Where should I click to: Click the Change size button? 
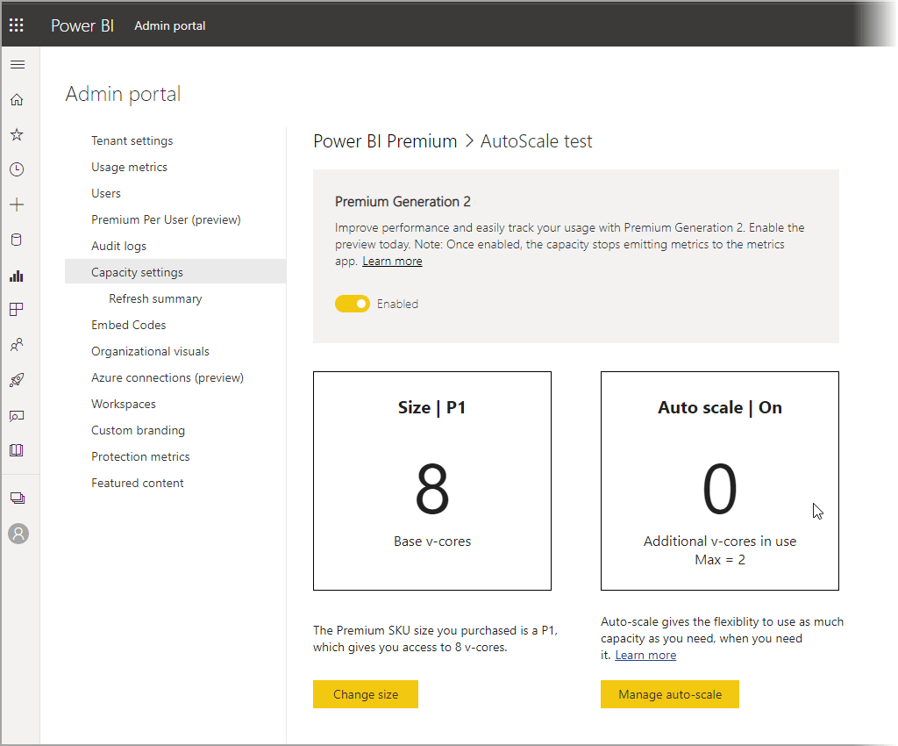coord(366,694)
